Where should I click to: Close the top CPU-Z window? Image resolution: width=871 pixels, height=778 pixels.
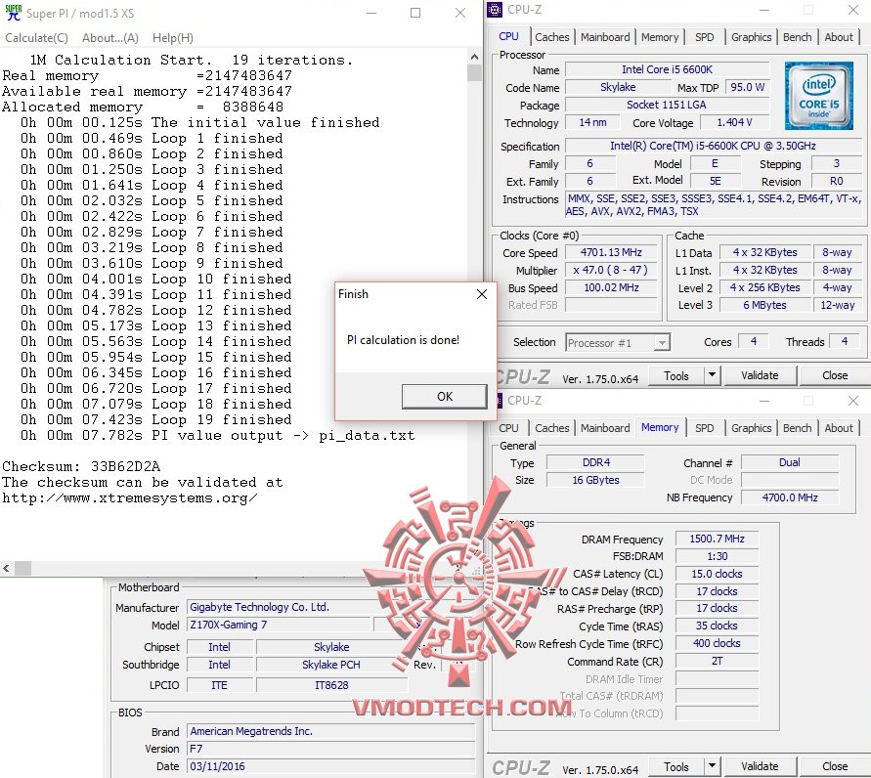853,10
